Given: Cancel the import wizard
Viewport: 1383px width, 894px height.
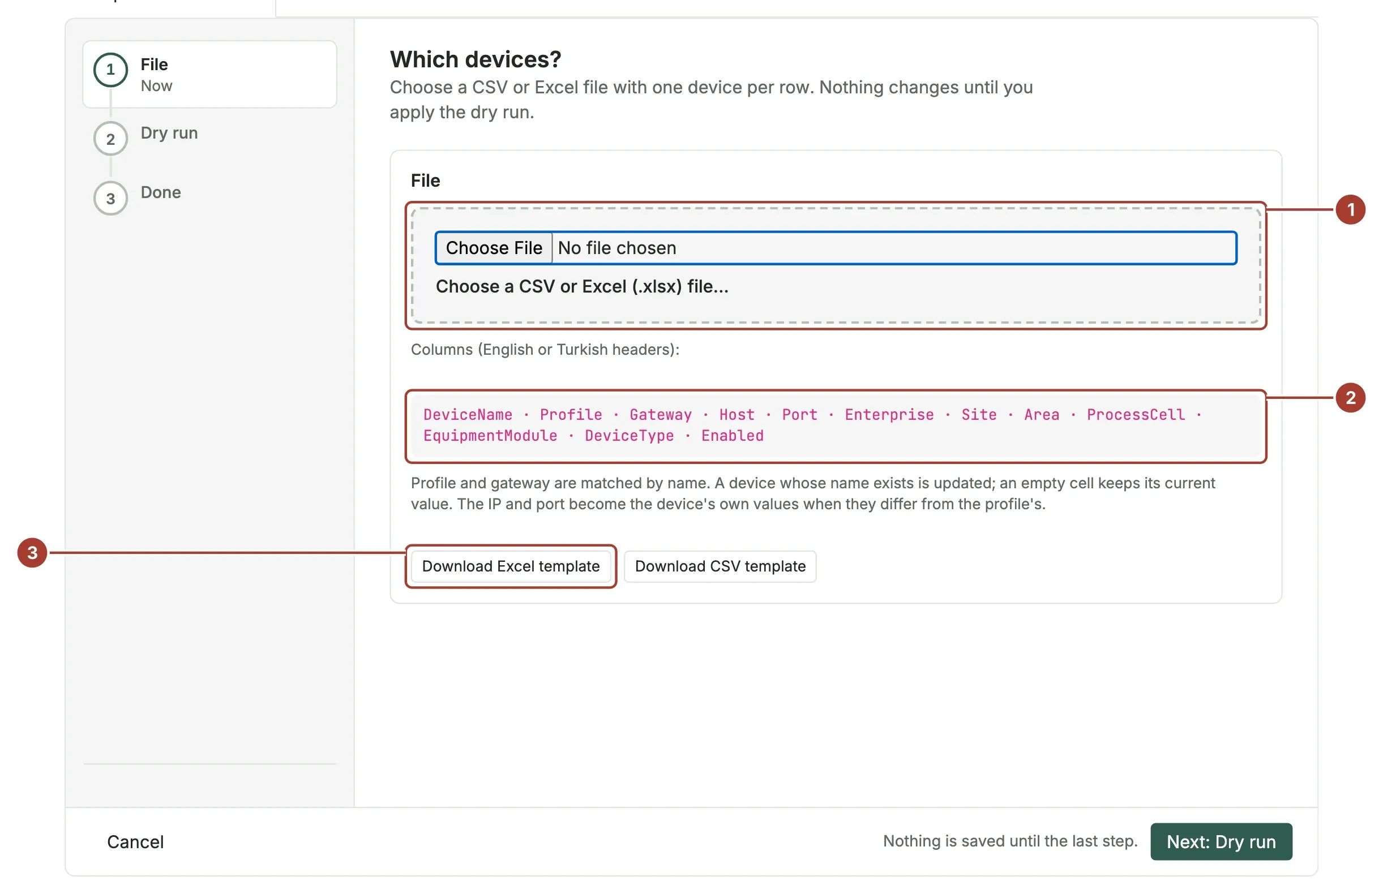Looking at the screenshot, I should 135,841.
